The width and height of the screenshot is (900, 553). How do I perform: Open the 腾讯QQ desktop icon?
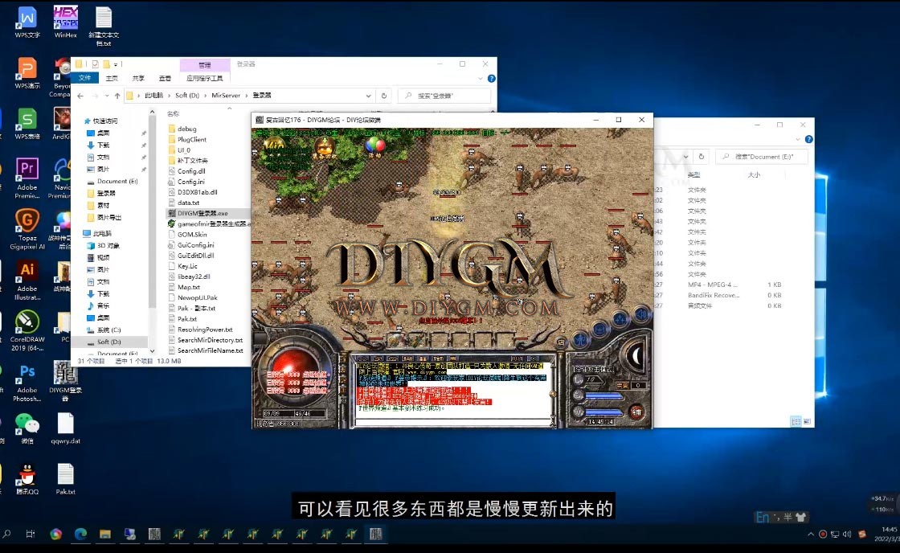(27, 479)
